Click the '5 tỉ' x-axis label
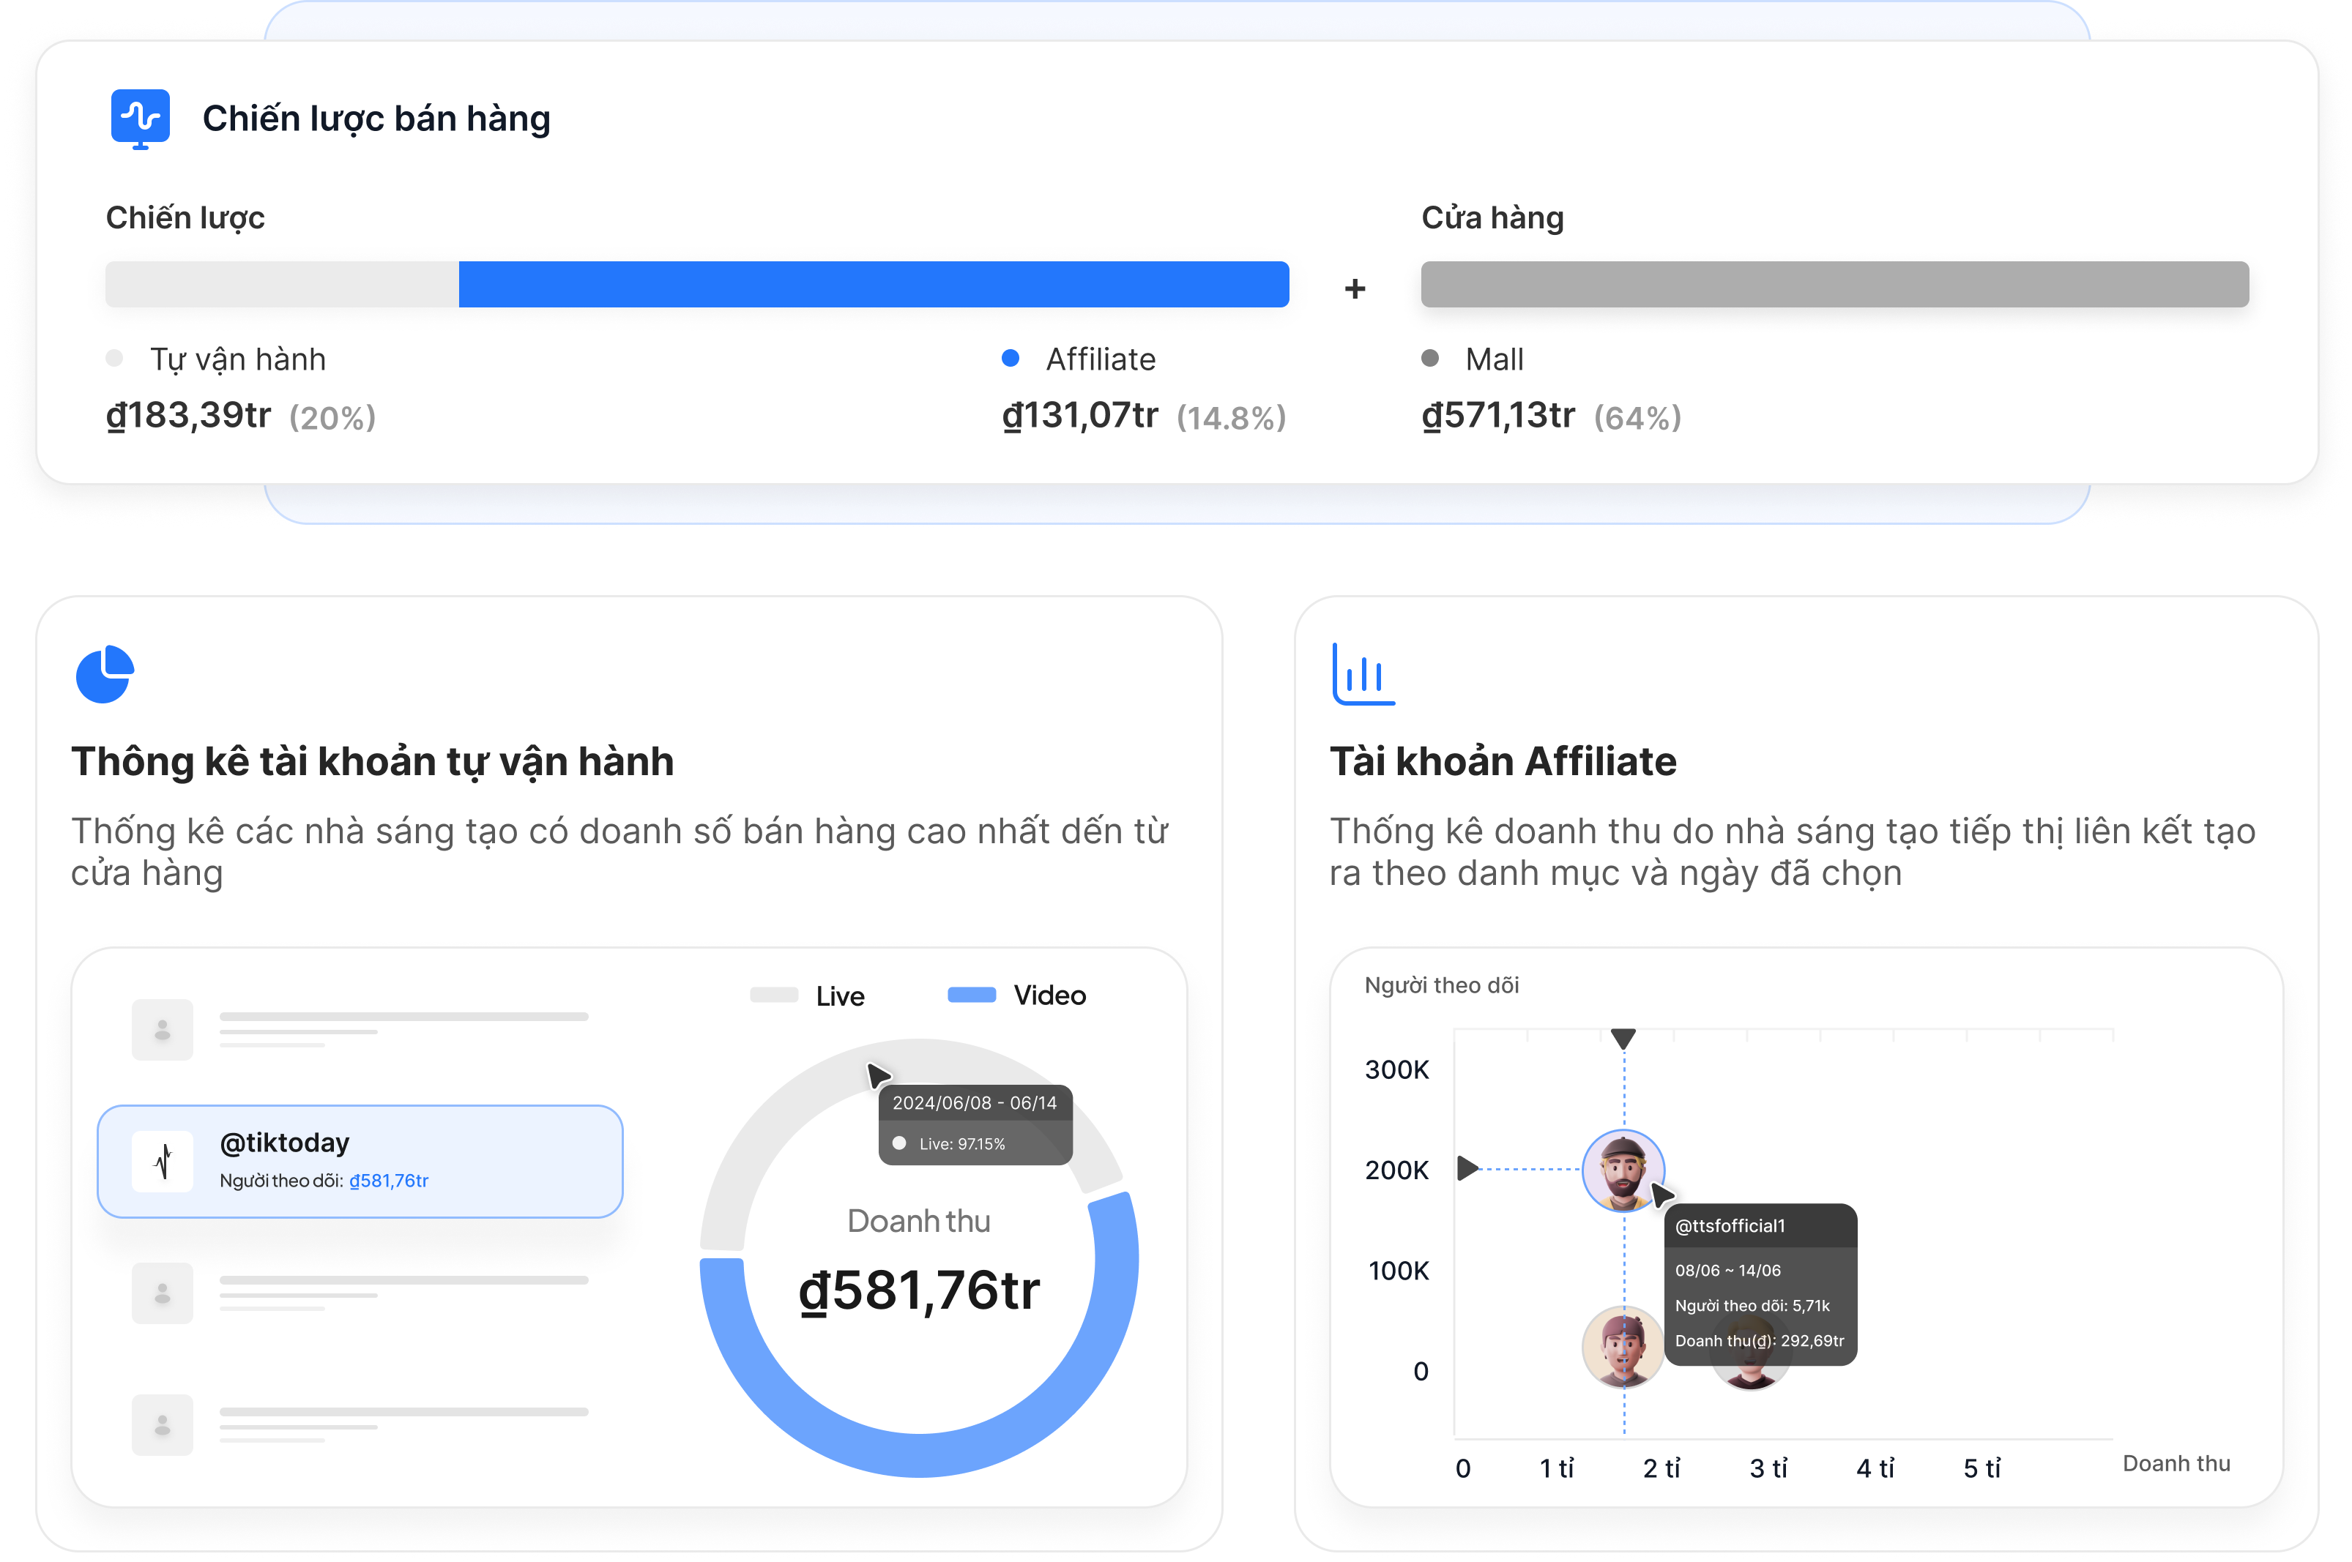 [x=1981, y=1468]
